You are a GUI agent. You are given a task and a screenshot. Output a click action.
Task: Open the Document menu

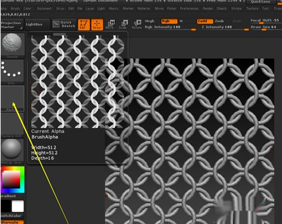[44, 9]
